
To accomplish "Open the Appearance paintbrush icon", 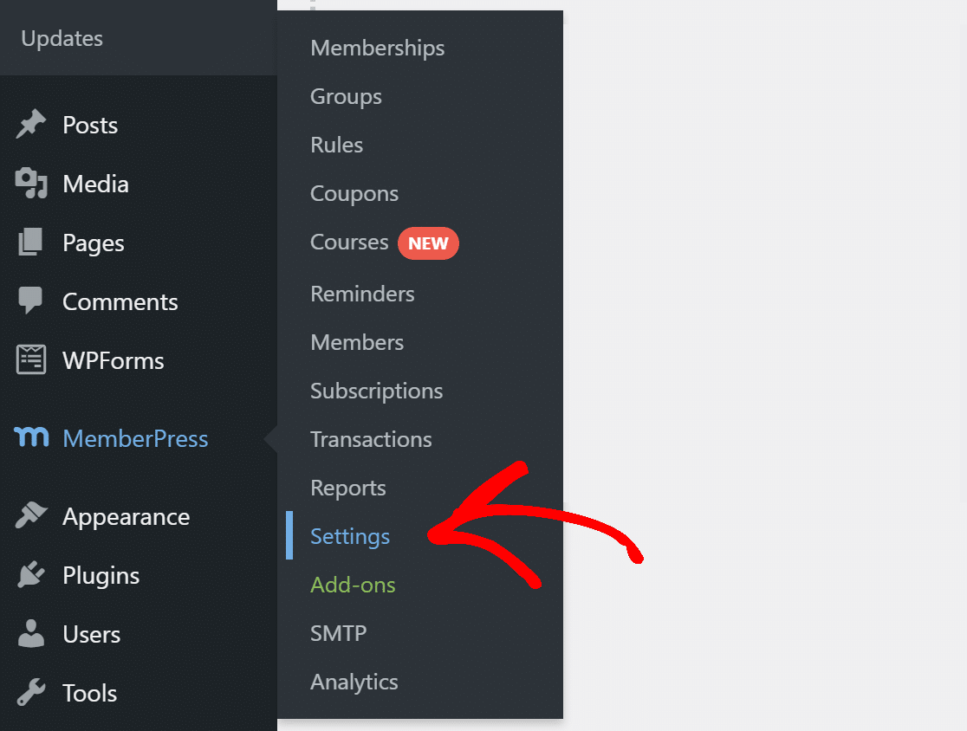I will (x=31, y=515).
